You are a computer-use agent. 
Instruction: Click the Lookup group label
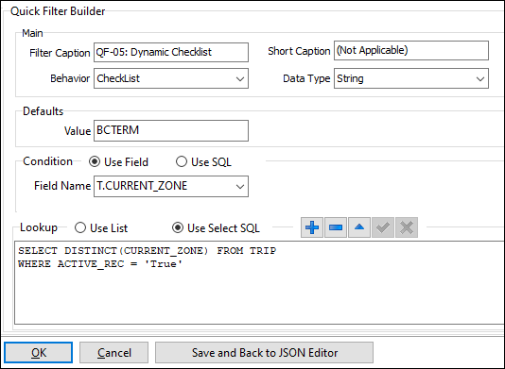point(39,227)
